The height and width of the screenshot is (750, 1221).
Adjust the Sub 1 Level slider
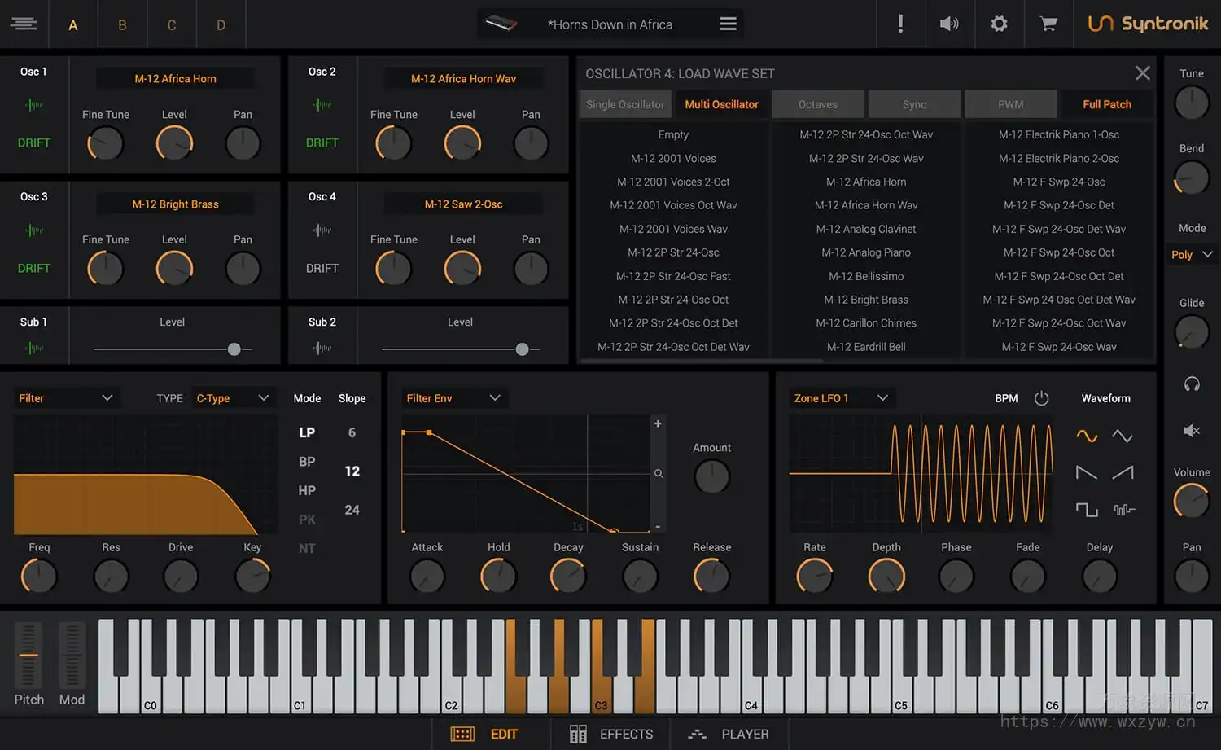(234, 349)
